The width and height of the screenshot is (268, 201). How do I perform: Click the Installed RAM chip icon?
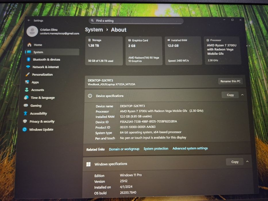point(169,40)
